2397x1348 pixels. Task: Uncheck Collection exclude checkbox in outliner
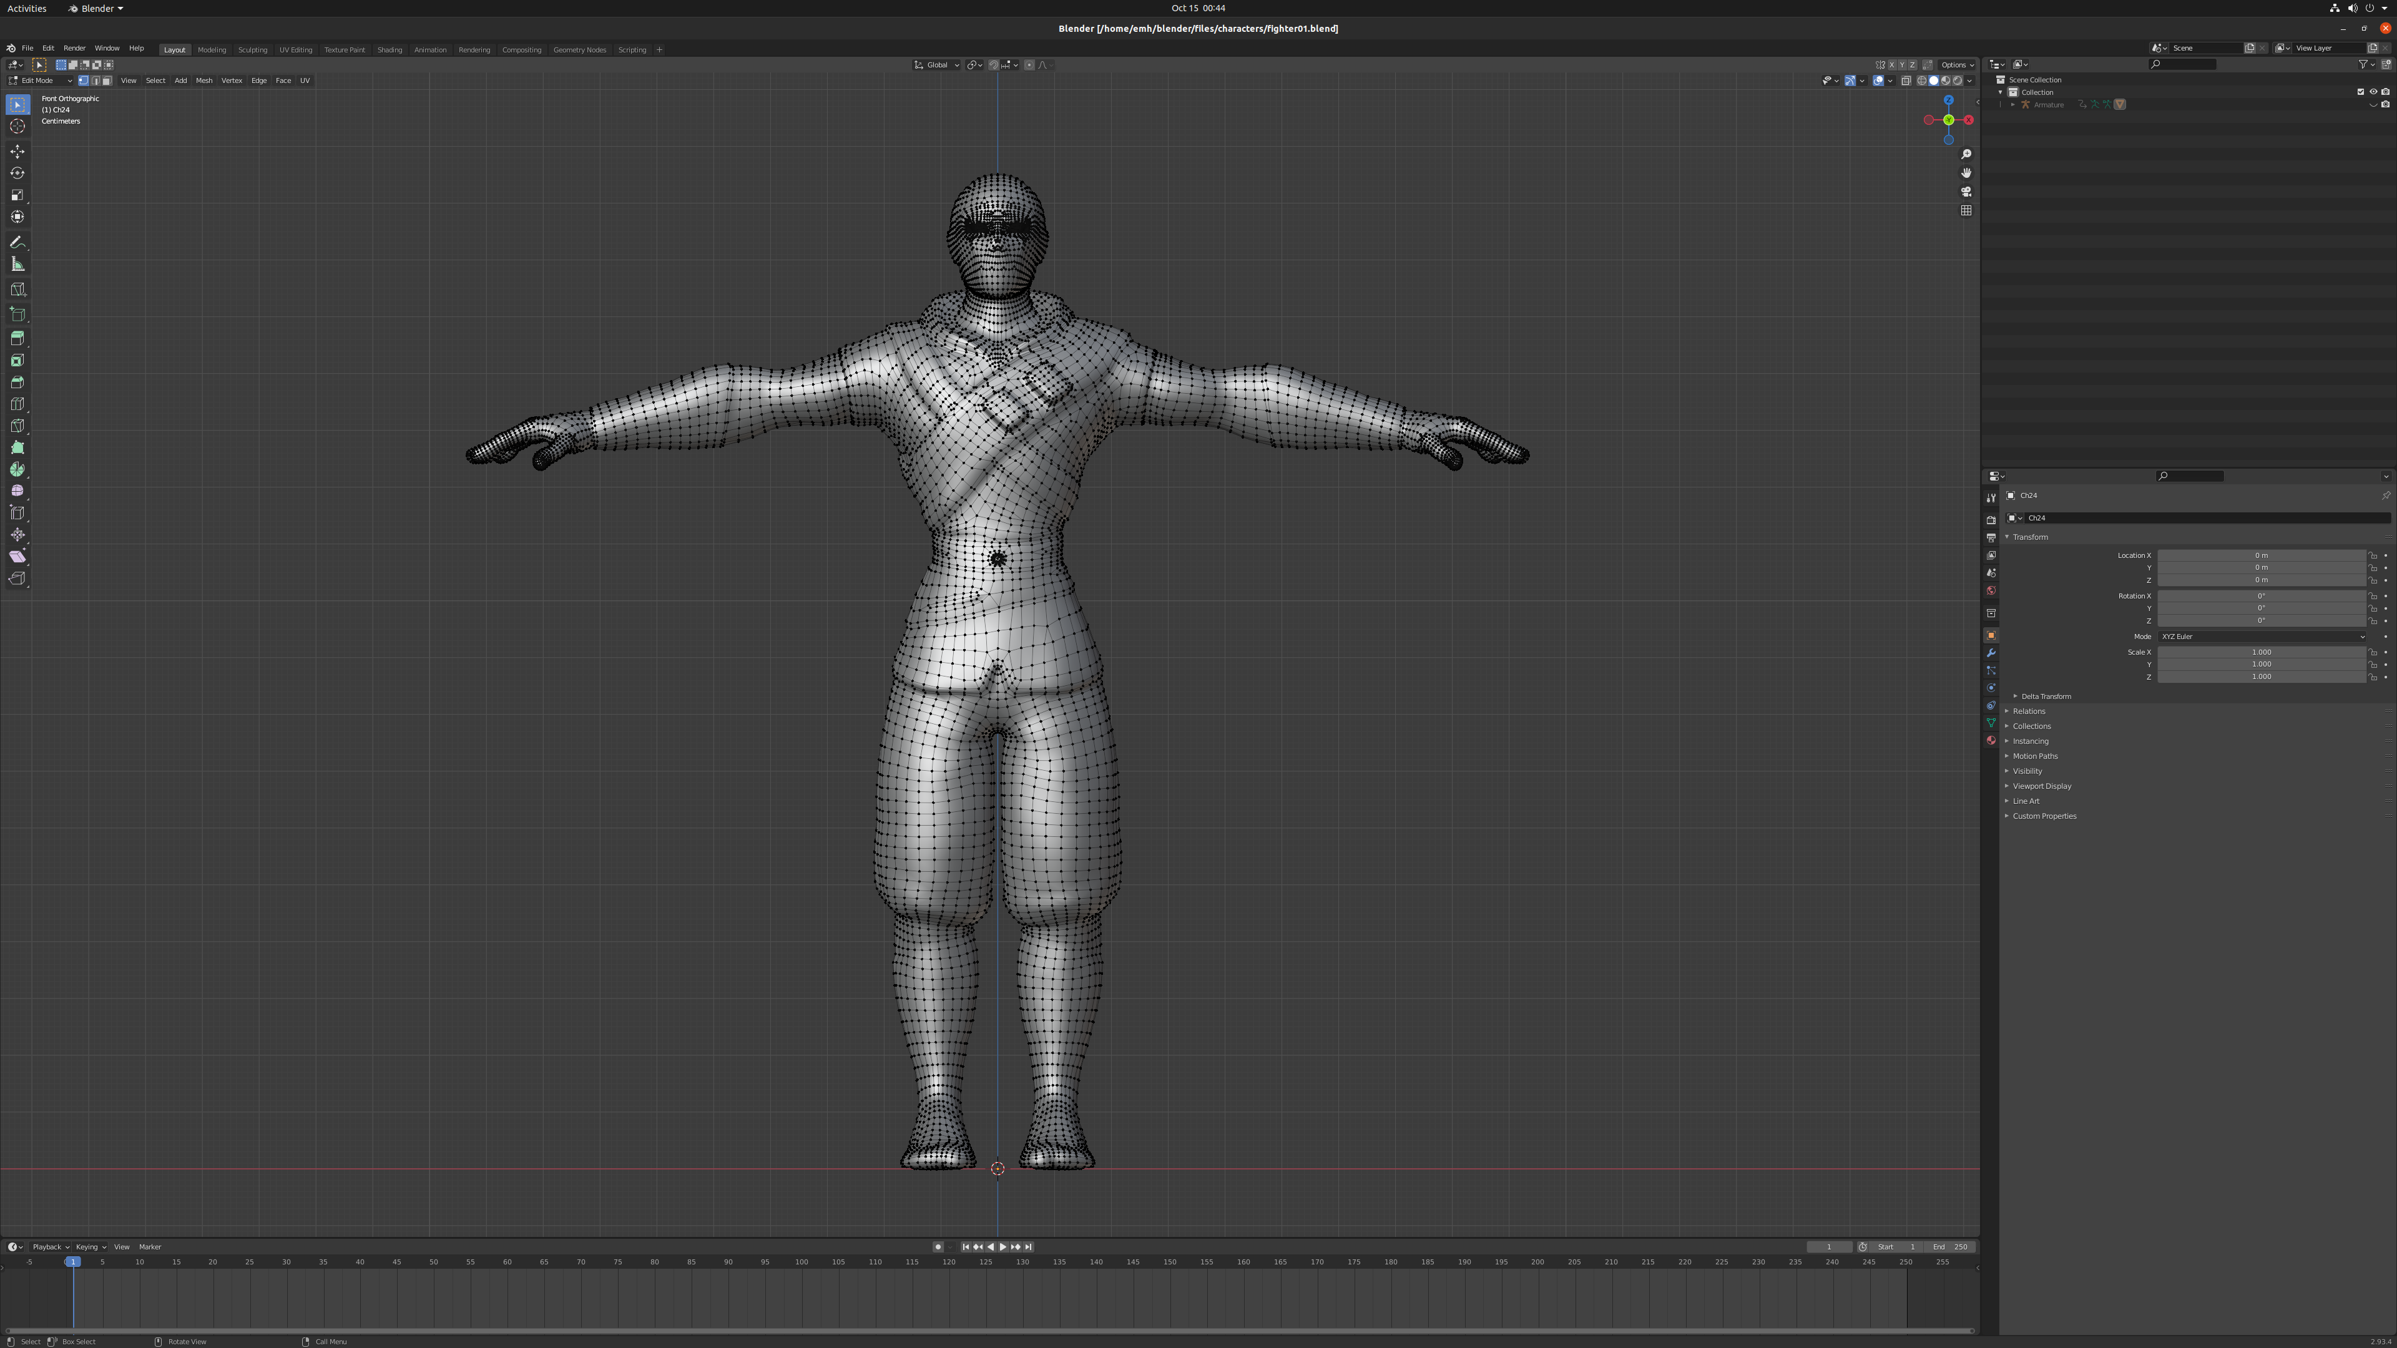2361,92
